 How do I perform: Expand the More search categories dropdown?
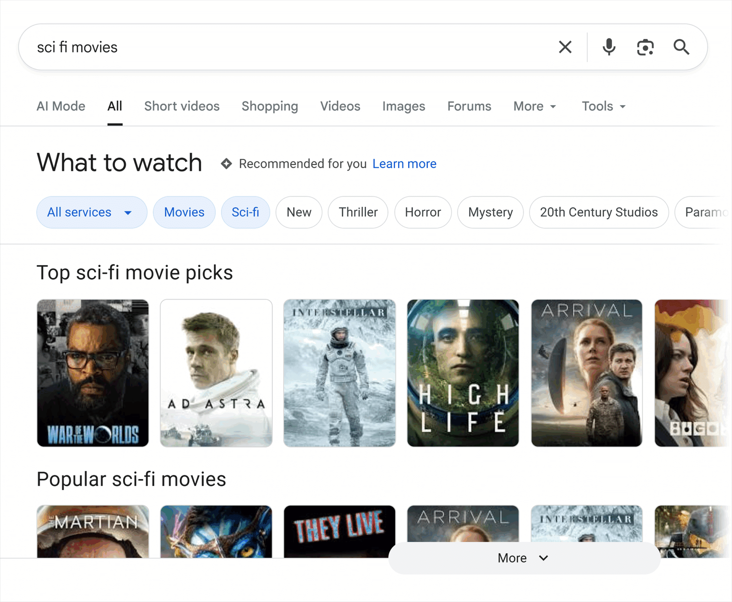coord(535,106)
